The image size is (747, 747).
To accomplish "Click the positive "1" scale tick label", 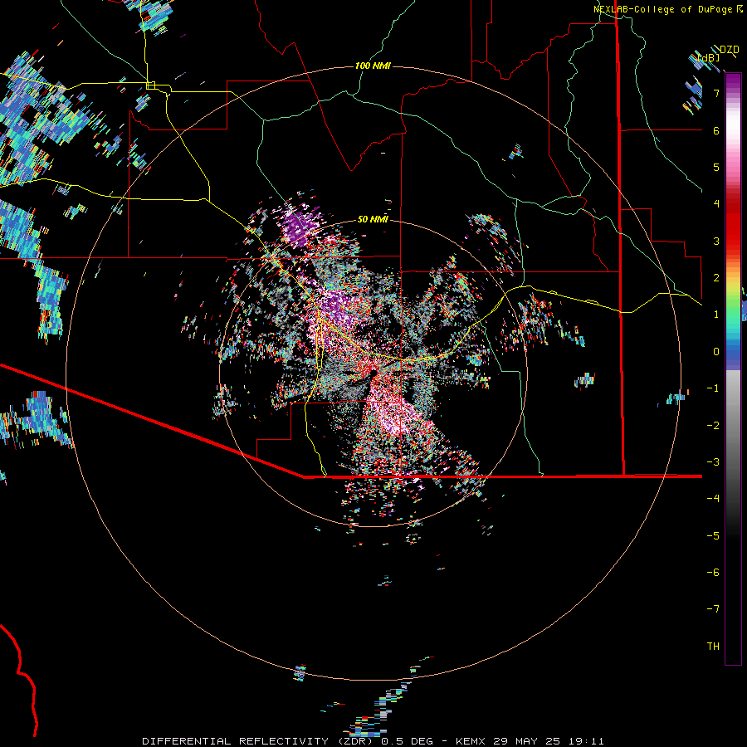I will [x=716, y=315].
